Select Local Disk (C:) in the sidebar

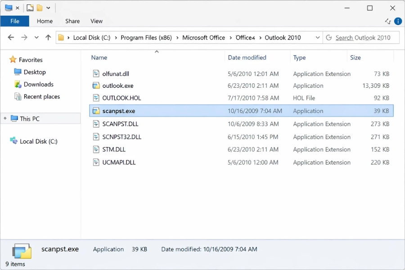(39, 141)
